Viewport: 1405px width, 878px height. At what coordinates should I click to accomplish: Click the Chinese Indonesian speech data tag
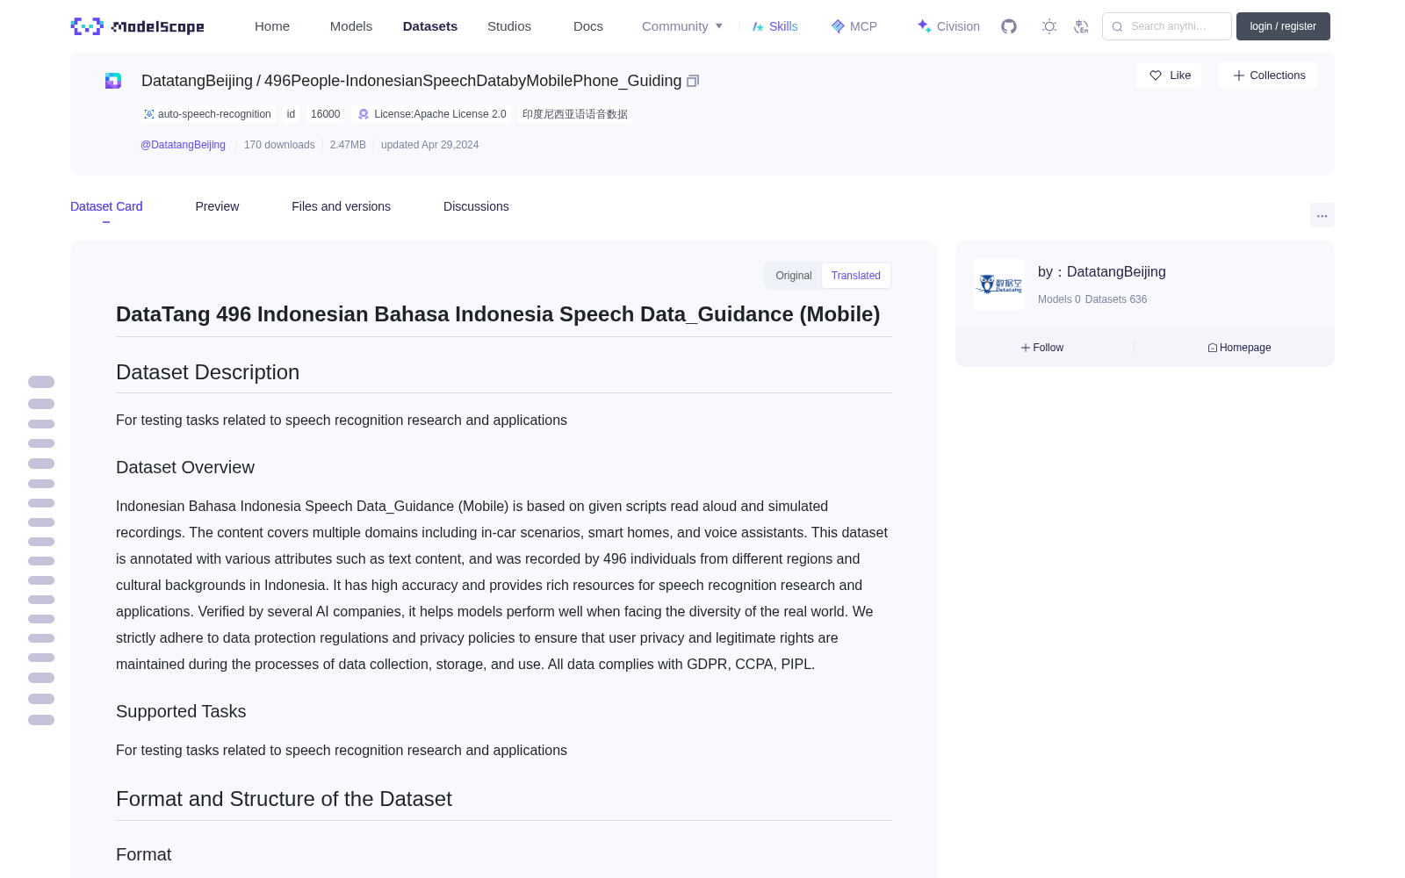575,114
